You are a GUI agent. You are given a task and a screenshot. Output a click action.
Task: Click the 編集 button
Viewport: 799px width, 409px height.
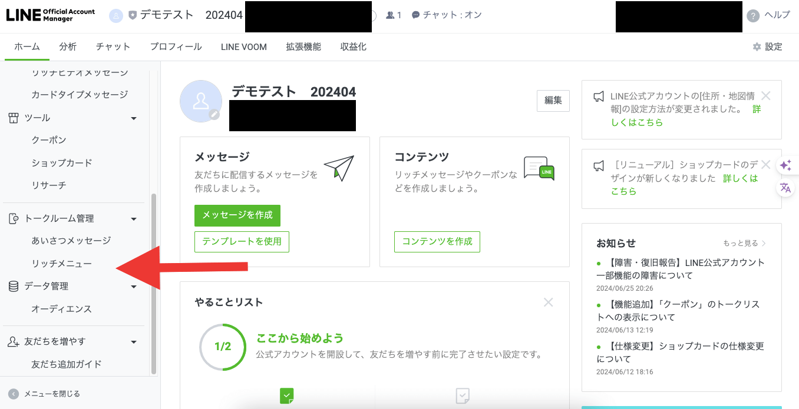pyautogui.click(x=553, y=101)
